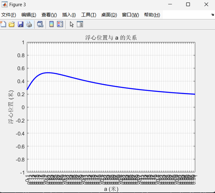215x193 pixels.
Task: Expand the 插入(I) menu
Action: (69, 15)
